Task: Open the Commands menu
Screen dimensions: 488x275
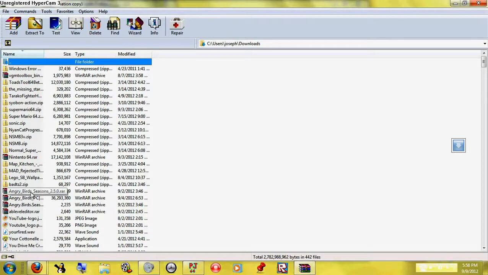Action: coord(25,11)
